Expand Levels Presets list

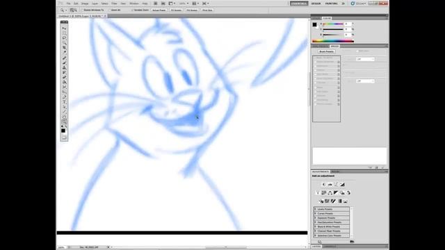click(x=315, y=209)
